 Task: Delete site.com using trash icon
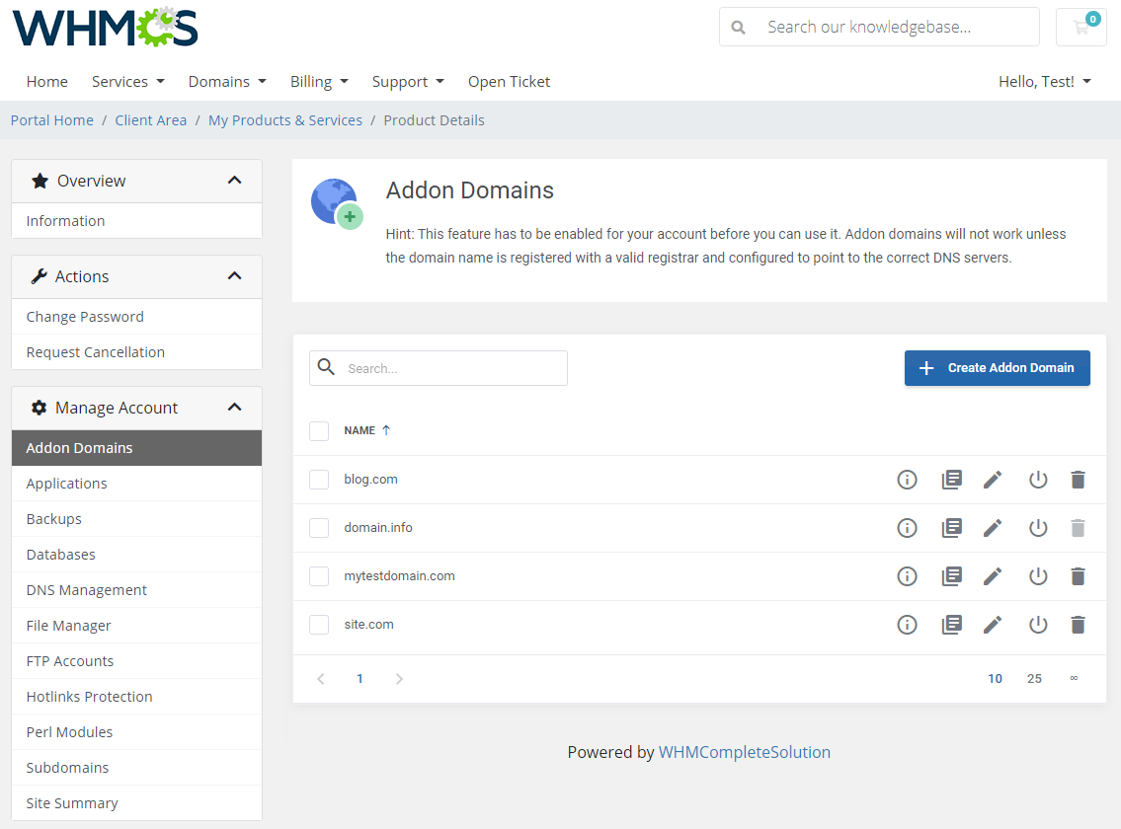[x=1079, y=625]
